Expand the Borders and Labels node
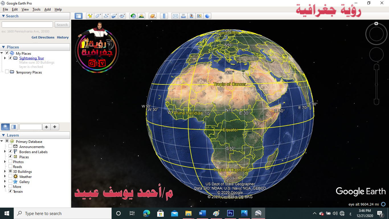This screenshot has width=389, height=219. click(5, 152)
